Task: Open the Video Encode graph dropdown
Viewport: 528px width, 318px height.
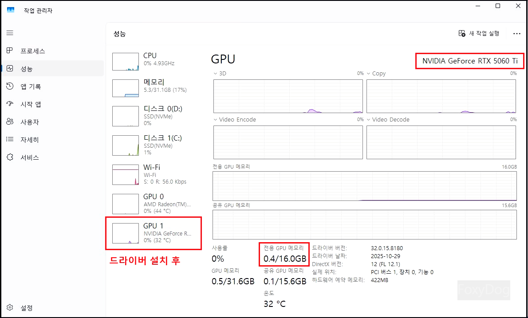Action: (x=215, y=119)
